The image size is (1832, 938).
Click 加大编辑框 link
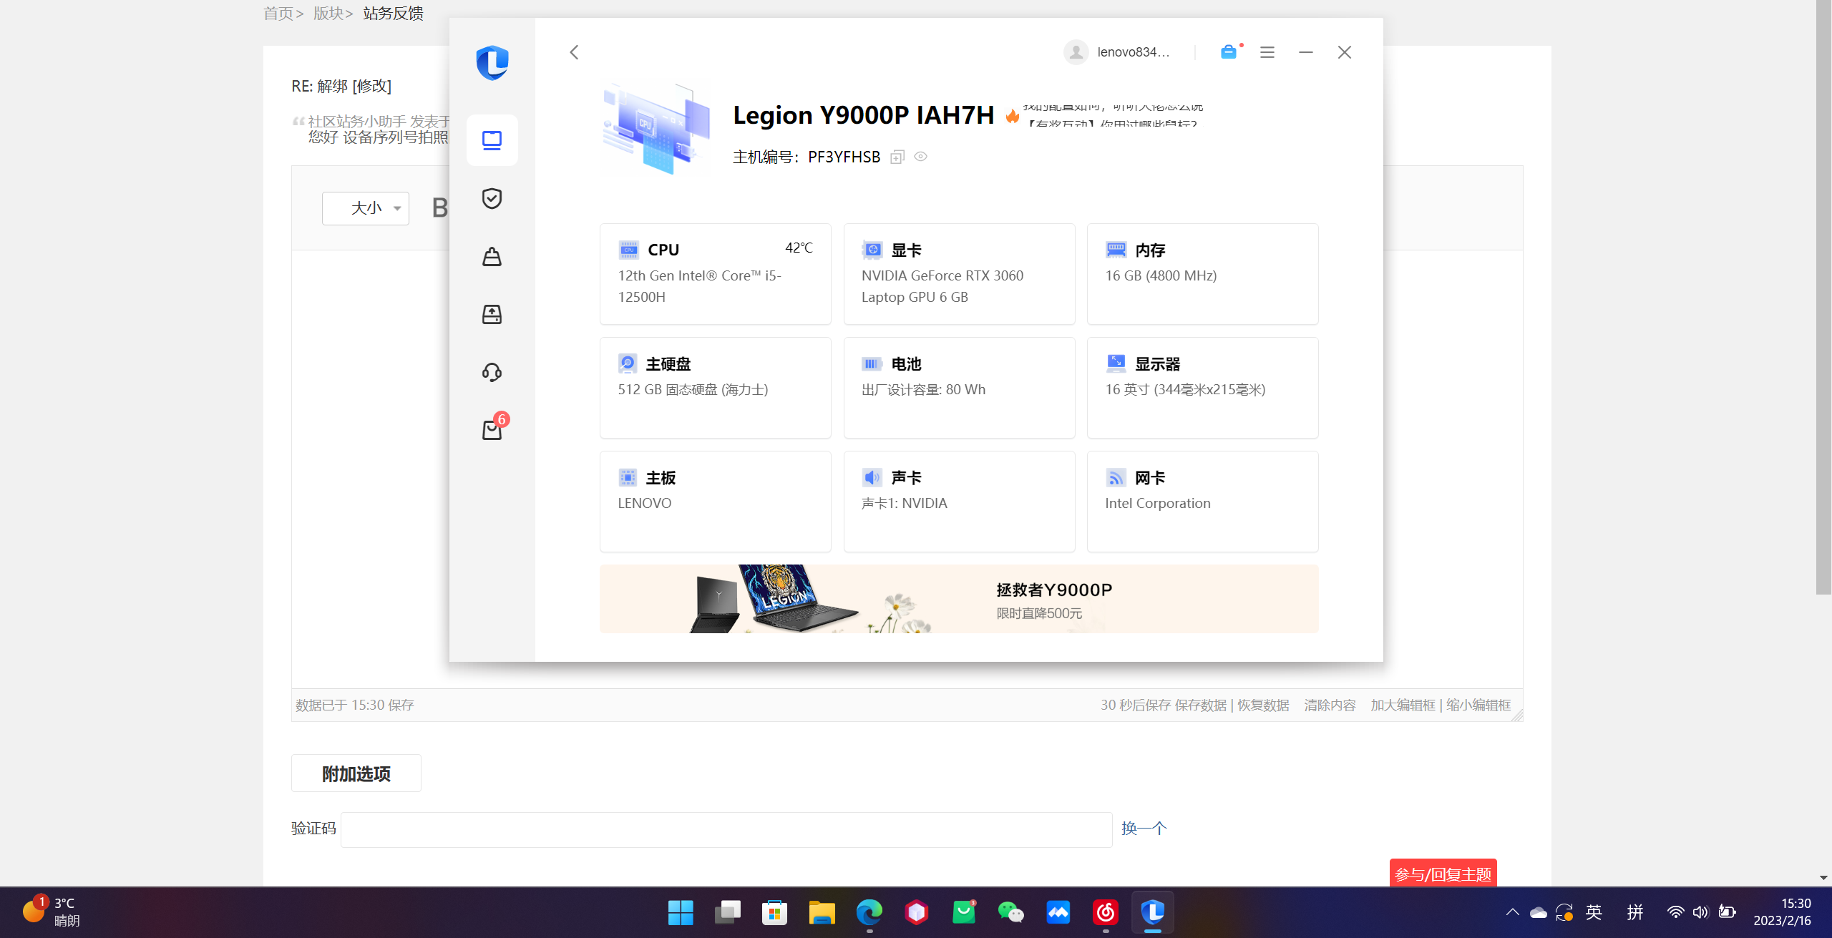pyautogui.click(x=1403, y=705)
